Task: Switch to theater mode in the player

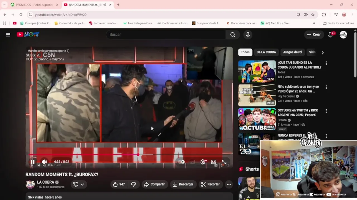Action: pyautogui.click(x=214, y=162)
